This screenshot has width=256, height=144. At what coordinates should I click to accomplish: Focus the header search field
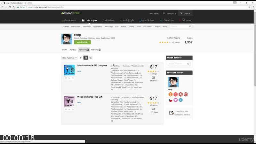click(x=180, y=27)
